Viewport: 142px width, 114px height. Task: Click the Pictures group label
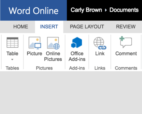[x=44, y=68]
